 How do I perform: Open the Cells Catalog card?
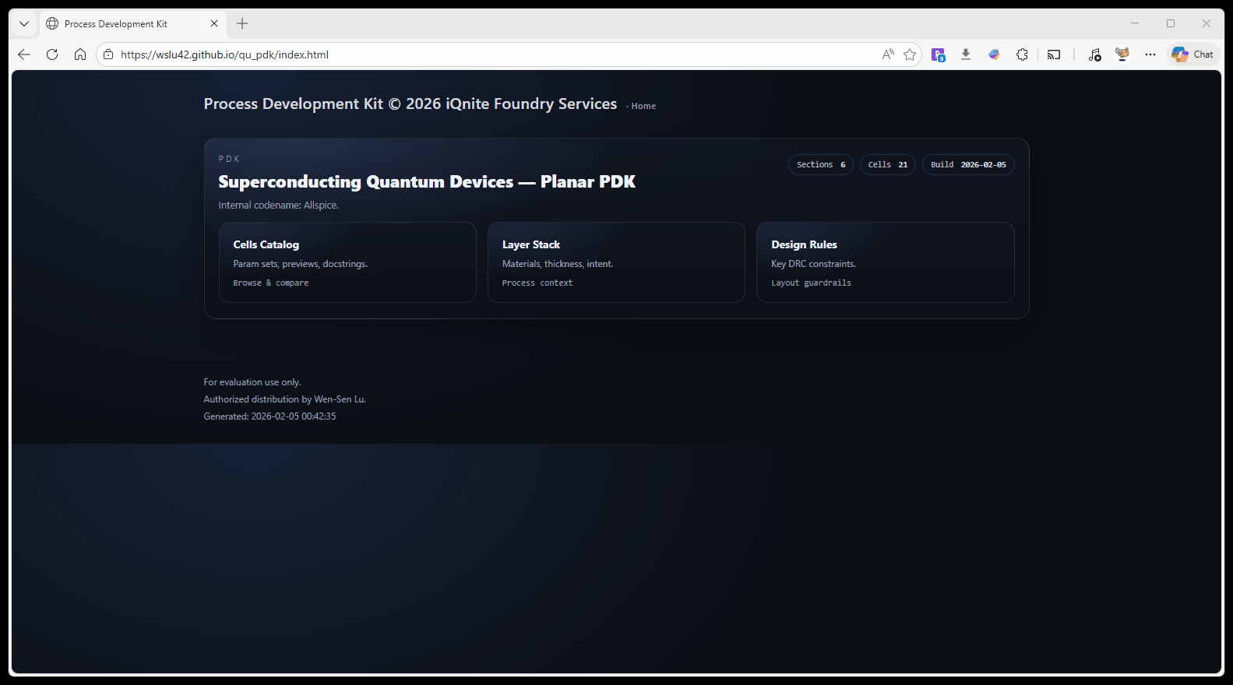tap(347, 262)
